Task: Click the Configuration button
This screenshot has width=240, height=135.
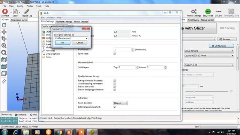Action: (x=221, y=46)
